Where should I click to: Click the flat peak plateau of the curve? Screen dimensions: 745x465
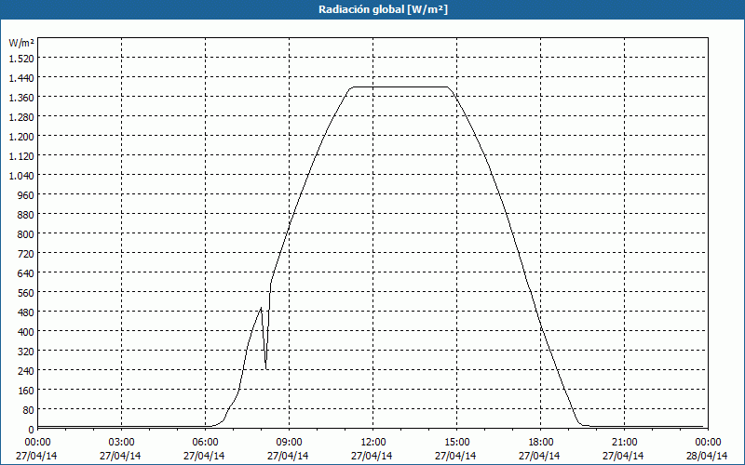point(400,86)
